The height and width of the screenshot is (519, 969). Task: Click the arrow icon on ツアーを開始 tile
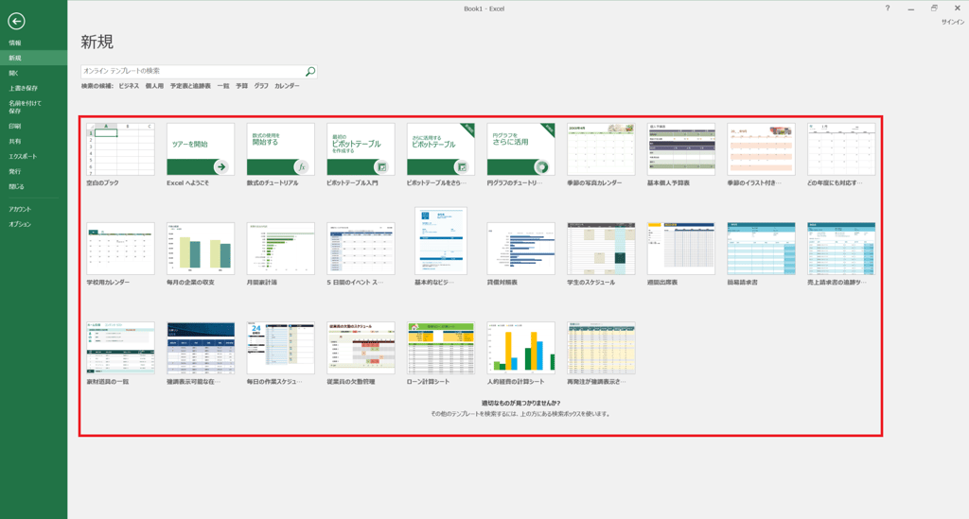pos(220,166)
